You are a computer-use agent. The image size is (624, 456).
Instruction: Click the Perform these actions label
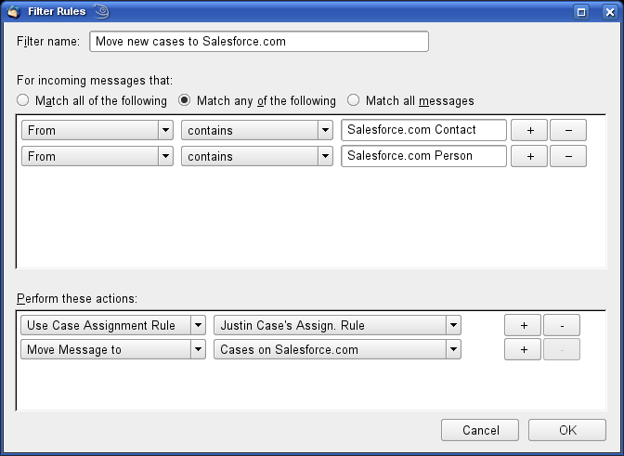tap(77, 298)
